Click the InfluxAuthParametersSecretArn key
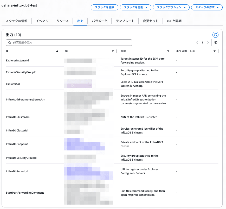Viewport: 226px width, 209px height. point(25,99)
